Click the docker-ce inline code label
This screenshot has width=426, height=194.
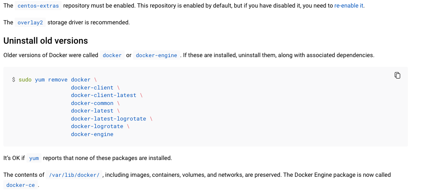[21, 185]
